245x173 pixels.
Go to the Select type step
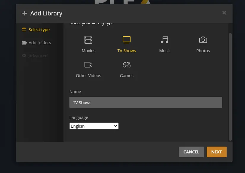coord(39,30)
